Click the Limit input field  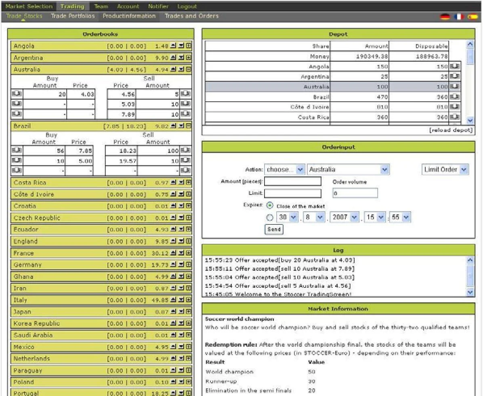(x=293, y=193)
